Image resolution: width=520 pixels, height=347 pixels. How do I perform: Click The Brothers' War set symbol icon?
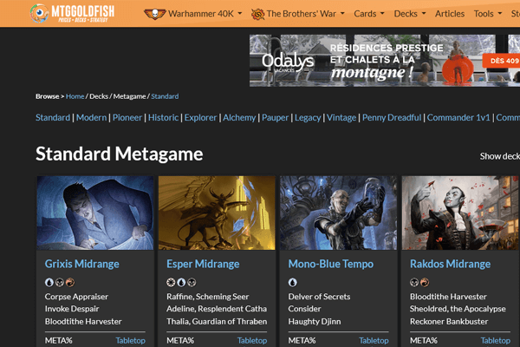pyautogui.click(x=257, y=14)
